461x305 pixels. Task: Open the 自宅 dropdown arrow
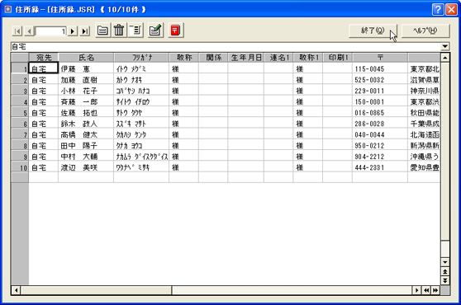coord(444,46)
